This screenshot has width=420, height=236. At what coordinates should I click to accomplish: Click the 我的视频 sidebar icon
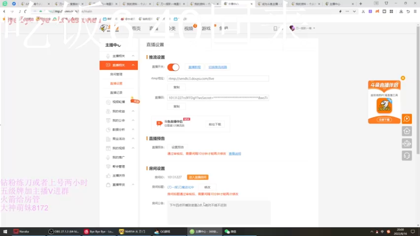point(108,148)
